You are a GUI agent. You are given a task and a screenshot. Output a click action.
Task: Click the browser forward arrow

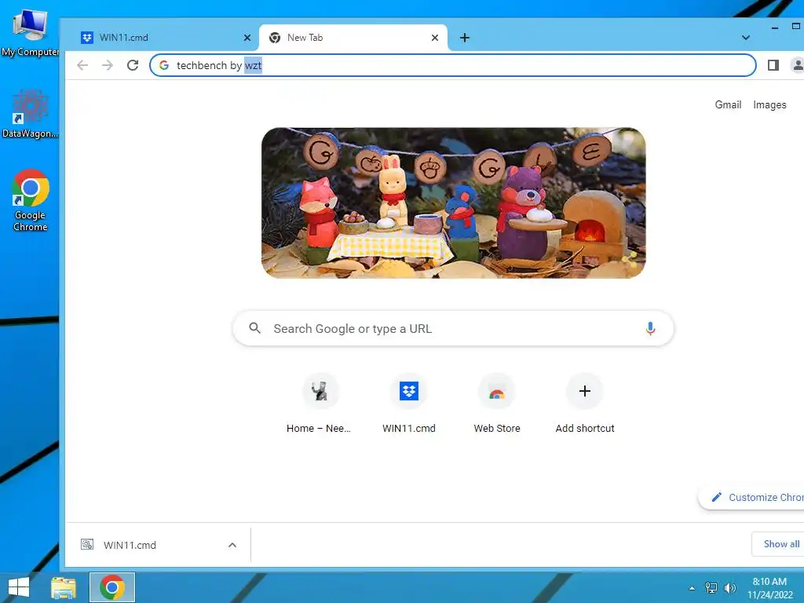coord(107,65)
